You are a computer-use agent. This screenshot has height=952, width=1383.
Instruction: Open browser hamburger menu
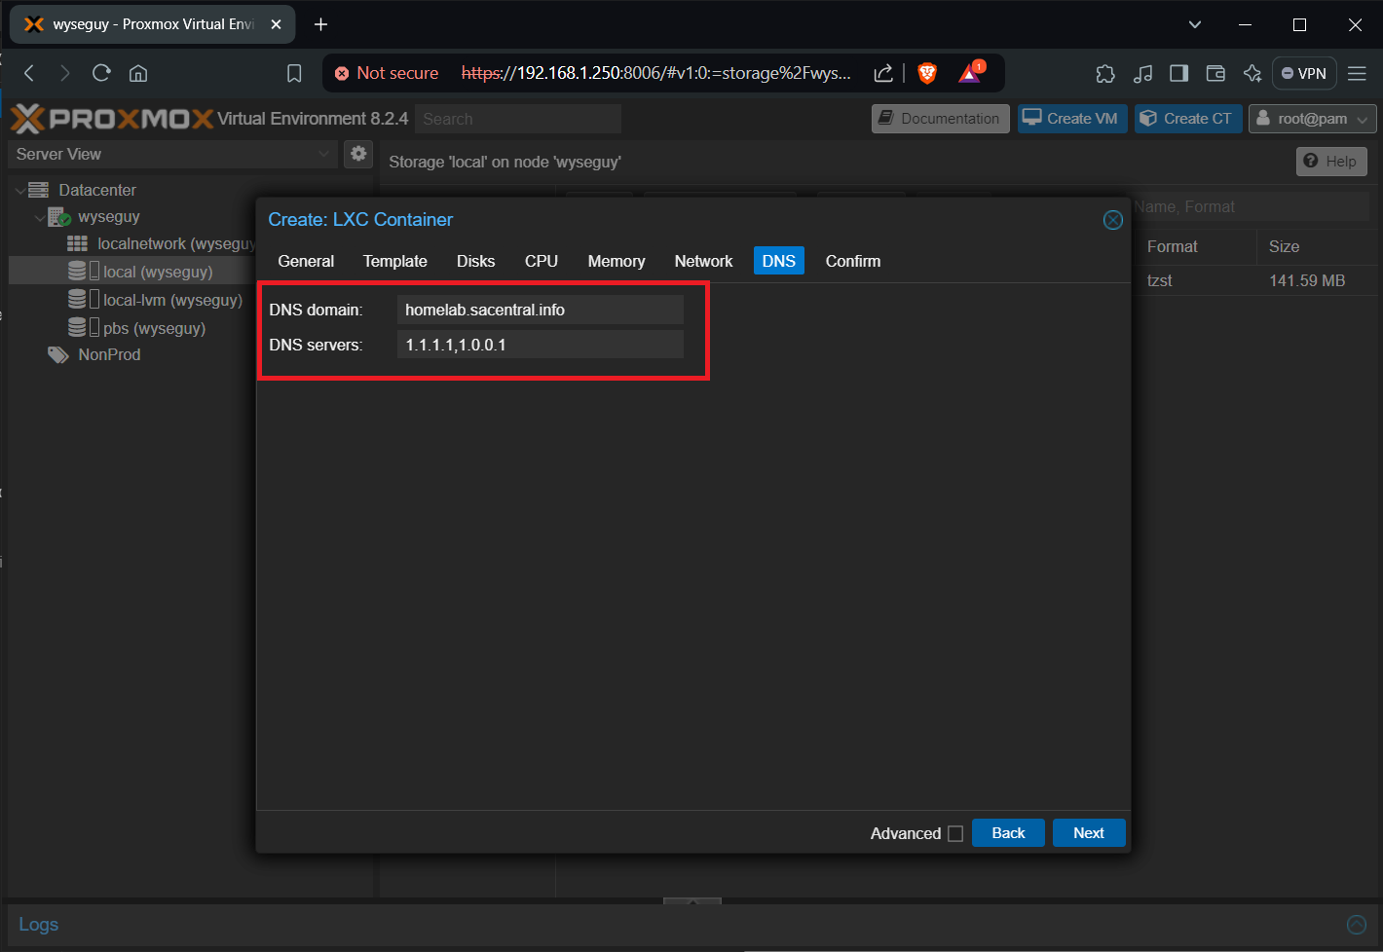coord(1357,73)
